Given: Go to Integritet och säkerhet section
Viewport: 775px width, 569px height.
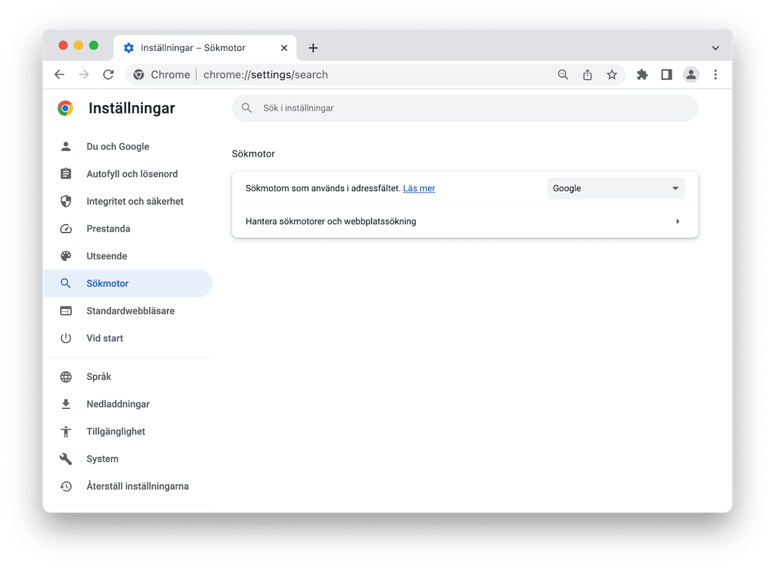Looking at the screenshot, I should click(x=127, y=201).
